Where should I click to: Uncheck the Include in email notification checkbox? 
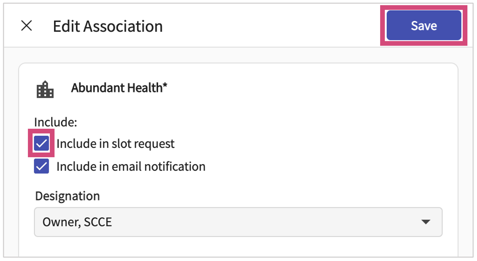point(41,167)
